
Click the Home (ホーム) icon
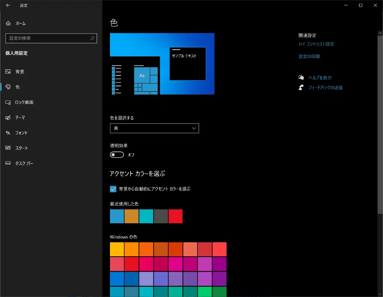point(8,24)
